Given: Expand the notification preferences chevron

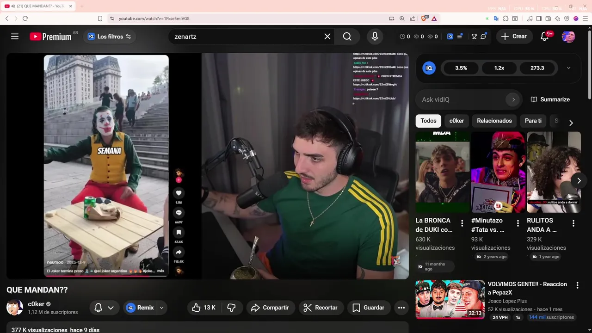Looking at the screenshot, I should [x=111, y=308].
